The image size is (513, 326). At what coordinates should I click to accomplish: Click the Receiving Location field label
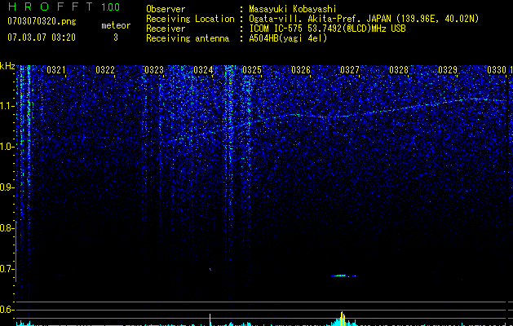pyautogui.click(x=190, y=19)
